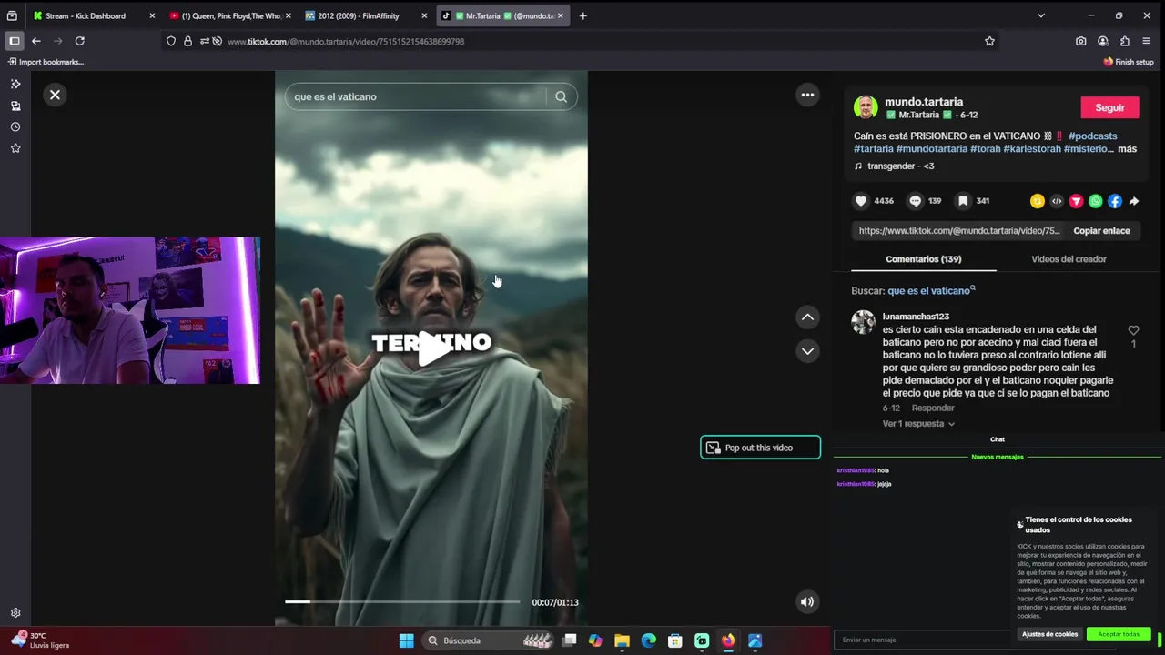Open Ajustes de cookies
The width and height of the screenshot is (1165, 655).
coord(1049,634)
